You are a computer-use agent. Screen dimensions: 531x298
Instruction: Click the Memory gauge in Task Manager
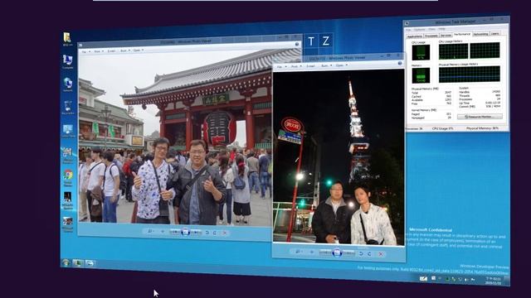pos(421,75)
